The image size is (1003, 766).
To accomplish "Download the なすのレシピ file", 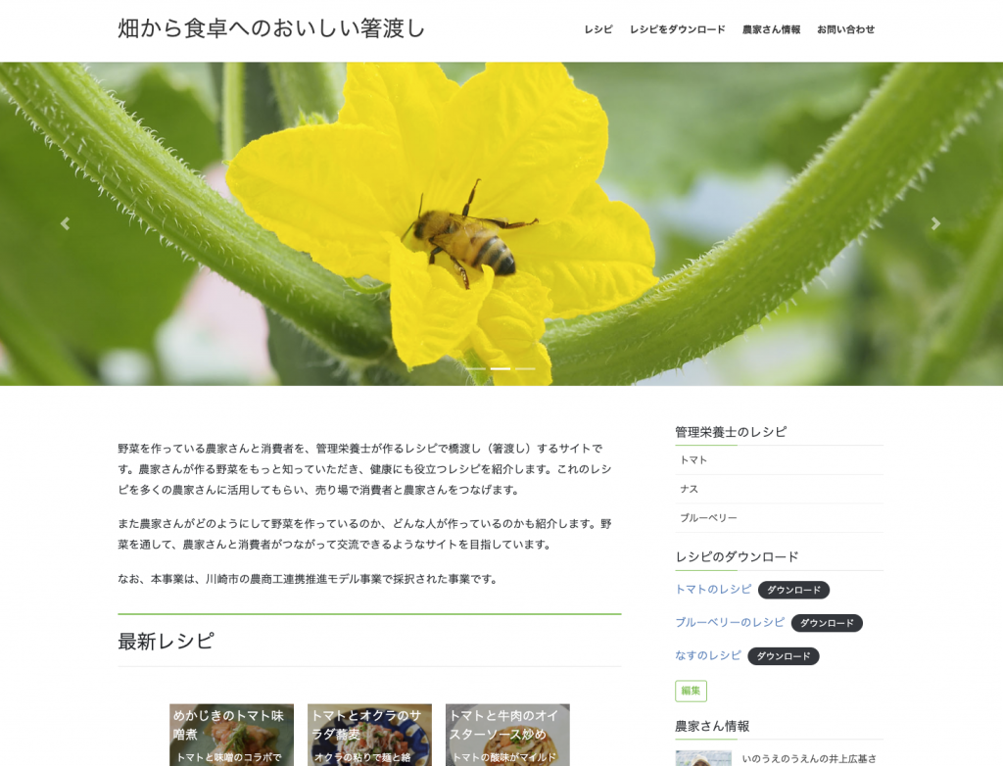I will tap(784, 656).
